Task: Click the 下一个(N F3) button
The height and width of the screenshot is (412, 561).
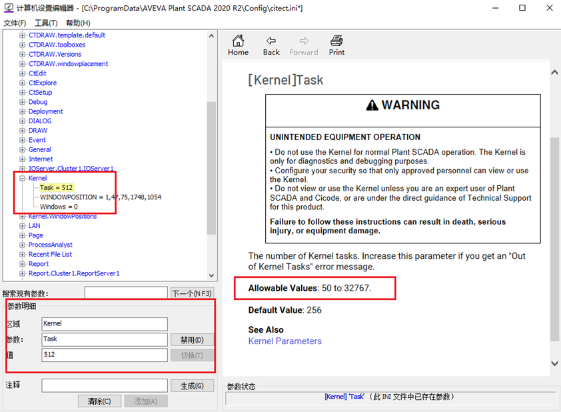Action: coord(192,293)
